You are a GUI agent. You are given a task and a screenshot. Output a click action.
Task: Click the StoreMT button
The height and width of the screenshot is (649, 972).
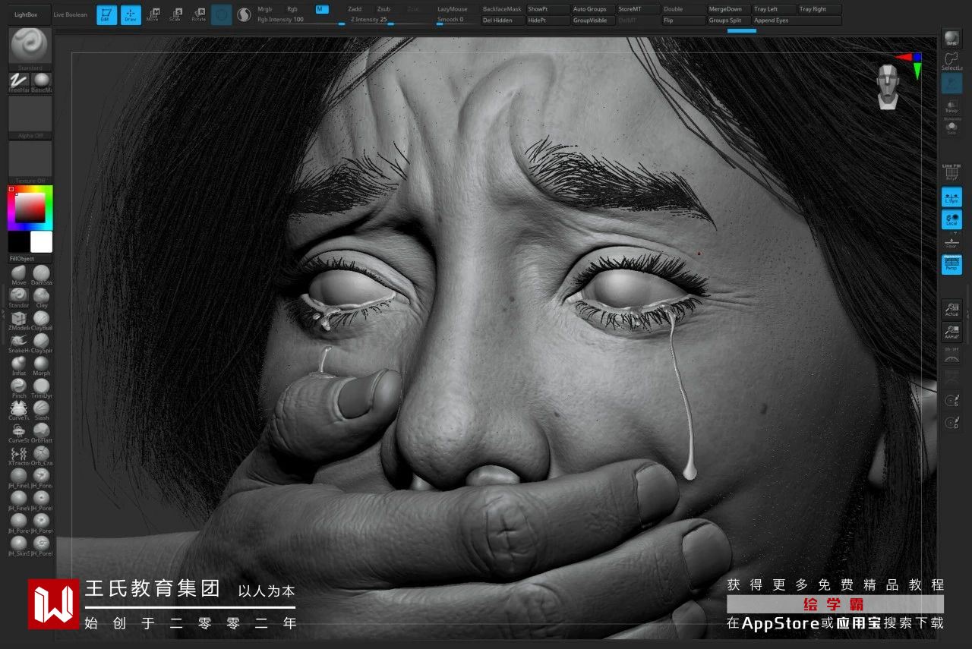coord(639,9)
